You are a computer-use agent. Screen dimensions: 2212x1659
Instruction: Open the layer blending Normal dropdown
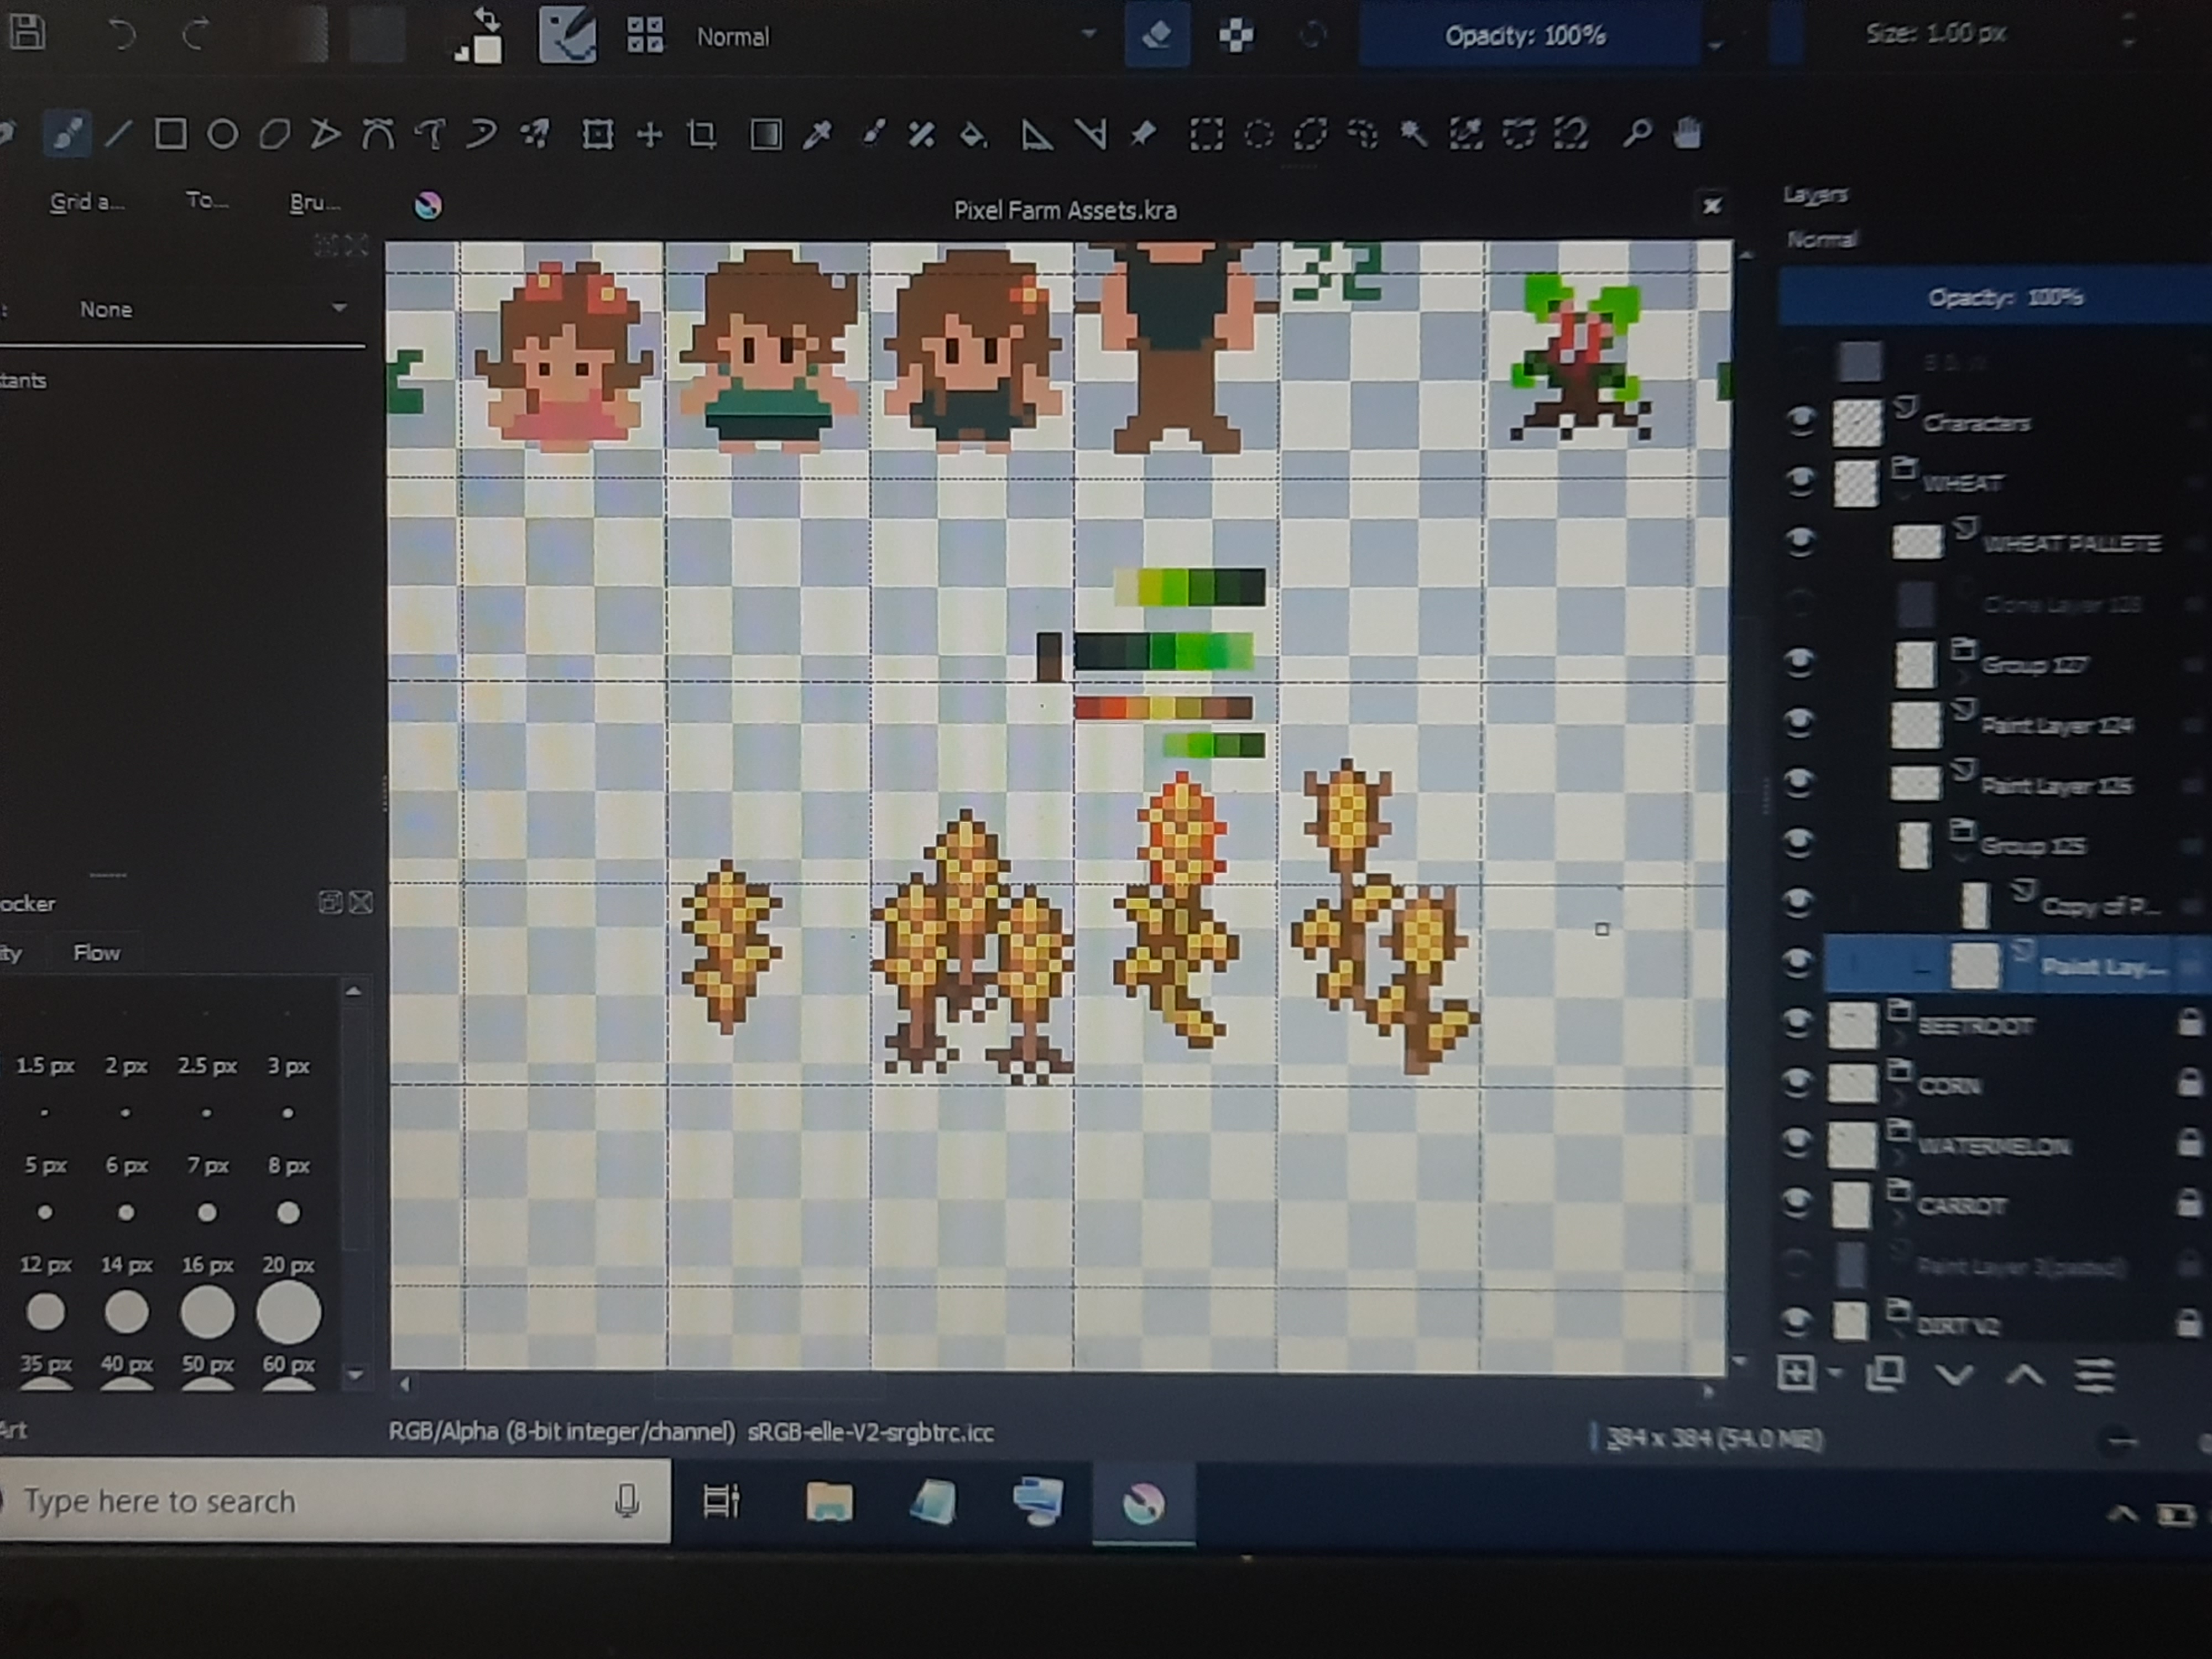click(1995, 239)
